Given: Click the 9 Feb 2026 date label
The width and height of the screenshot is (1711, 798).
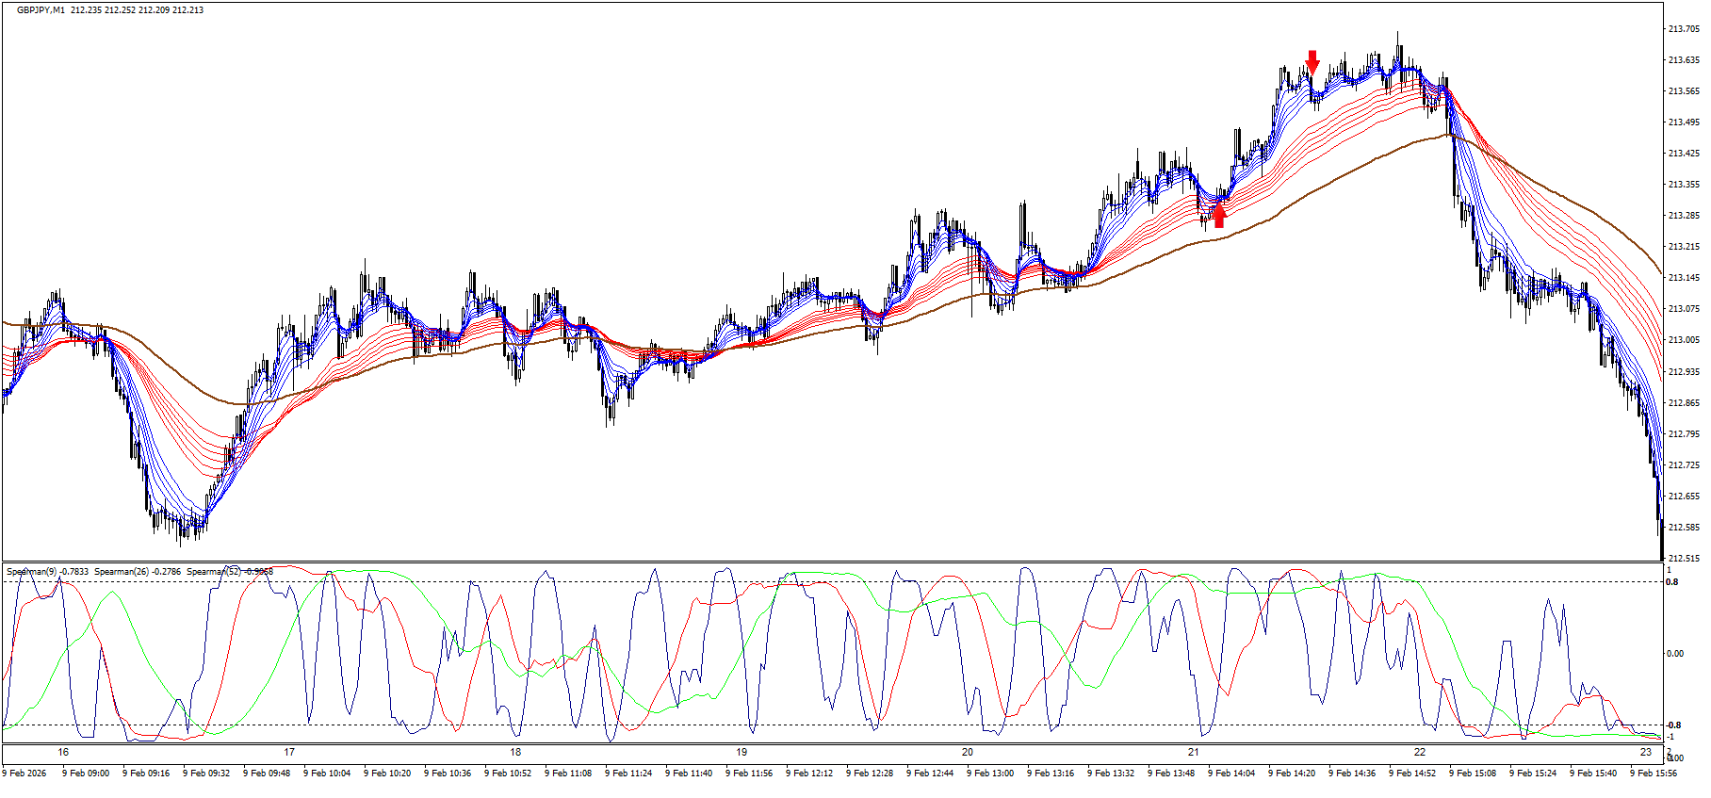Looking at the screenshot, I should pyautogui.click(x=24, y=774).
